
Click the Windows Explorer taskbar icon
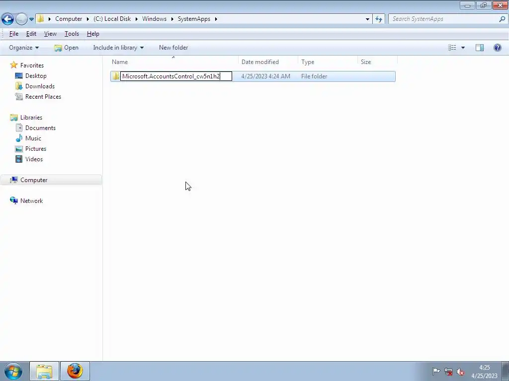[44, 371]
